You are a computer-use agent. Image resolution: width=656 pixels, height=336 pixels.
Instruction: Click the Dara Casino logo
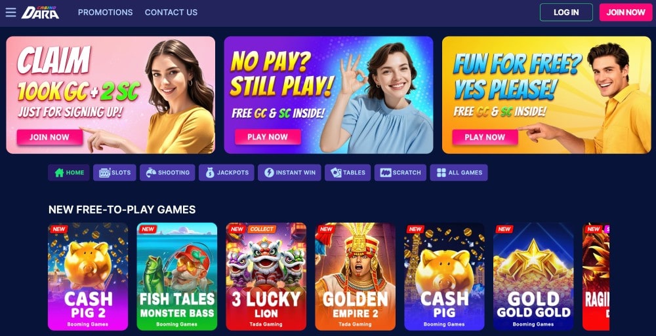(x=40, y=12)
